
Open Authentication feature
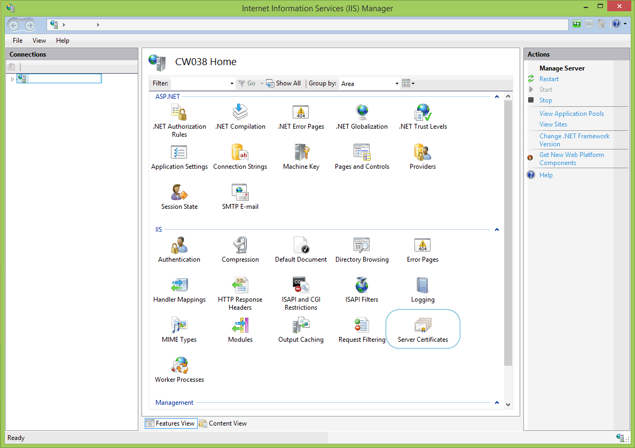point(179,250)
